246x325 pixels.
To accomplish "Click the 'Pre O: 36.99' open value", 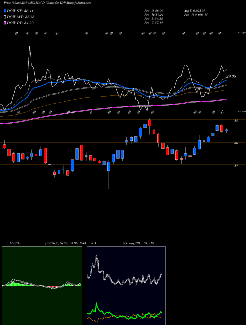I will tap(154, 11).
